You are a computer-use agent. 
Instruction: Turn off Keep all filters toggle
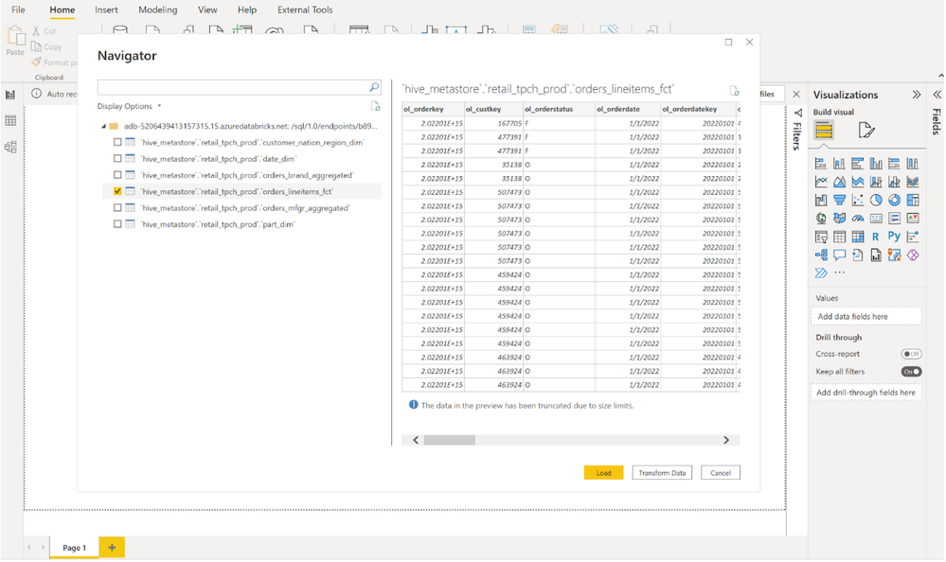coord(911,372)
